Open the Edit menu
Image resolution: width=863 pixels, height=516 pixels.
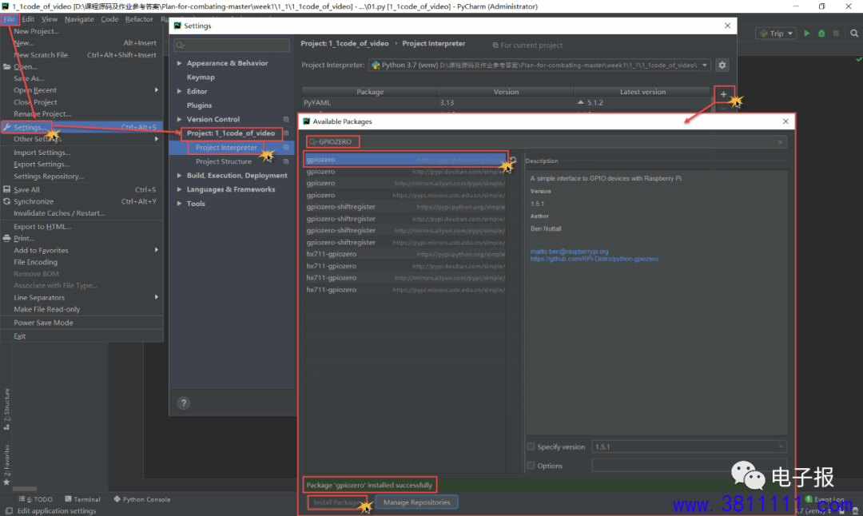click(x=28, y=19)
